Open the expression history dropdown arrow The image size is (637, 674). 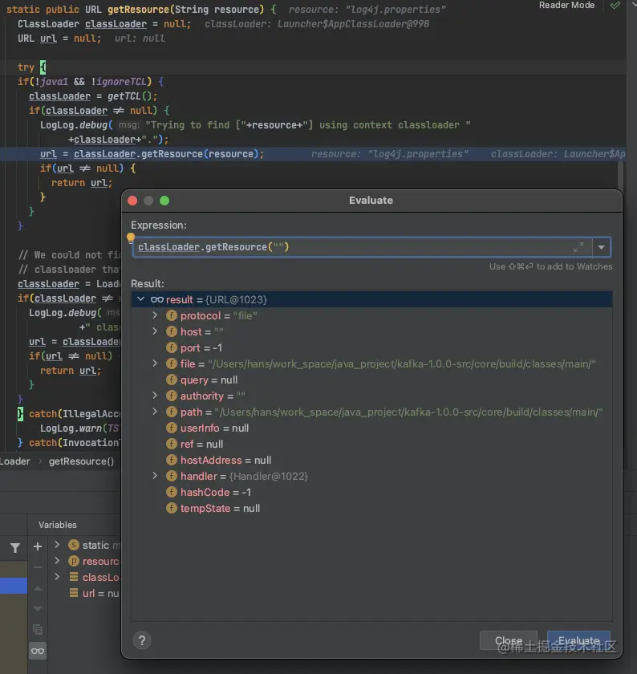tap(602, 247)
